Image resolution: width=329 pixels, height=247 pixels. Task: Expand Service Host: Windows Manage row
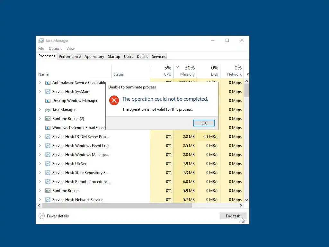(40, 155)
